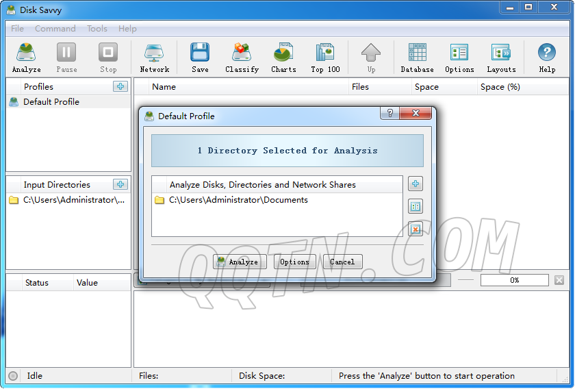Click the Cancel button in dialog

click(342, 262)
